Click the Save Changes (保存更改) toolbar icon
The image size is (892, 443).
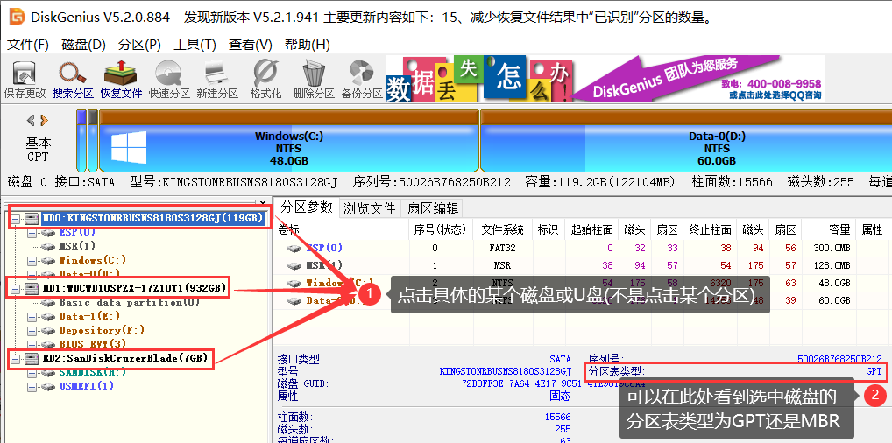pos(25,79)
